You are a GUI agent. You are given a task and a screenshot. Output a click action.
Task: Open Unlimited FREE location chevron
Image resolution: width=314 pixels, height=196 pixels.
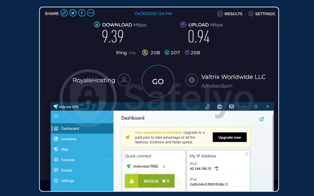(164, 166)
